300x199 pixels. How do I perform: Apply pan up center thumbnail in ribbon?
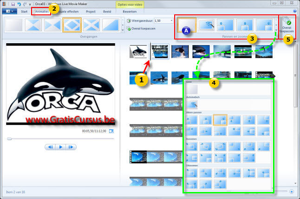[x=245, y=25]
